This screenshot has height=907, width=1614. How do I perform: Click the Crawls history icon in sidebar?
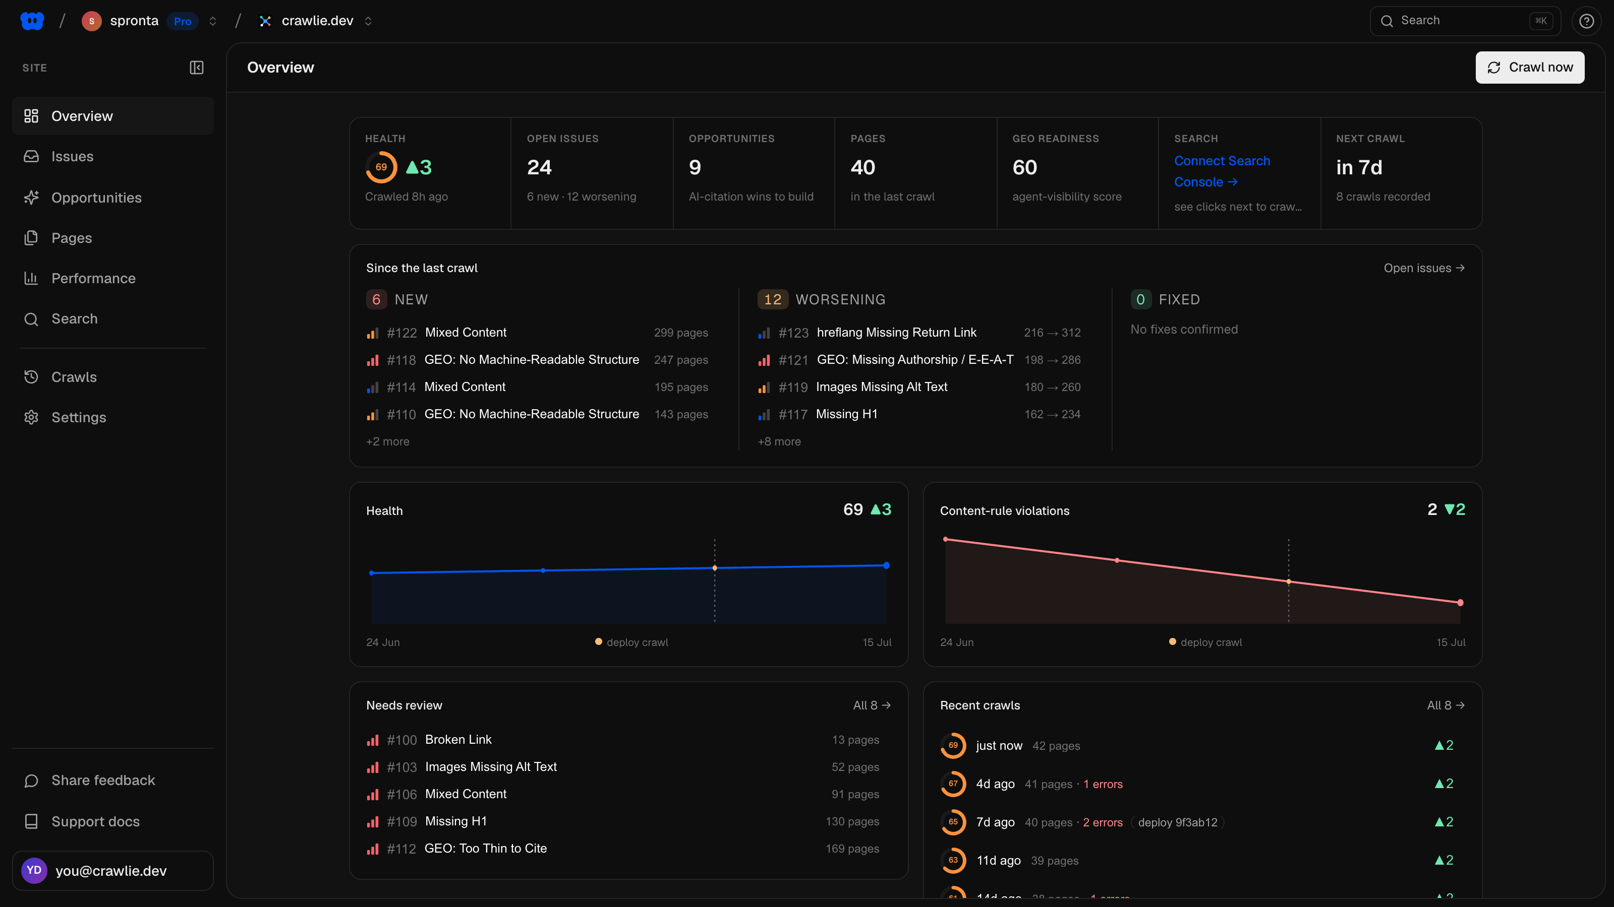tap(31, 377)
